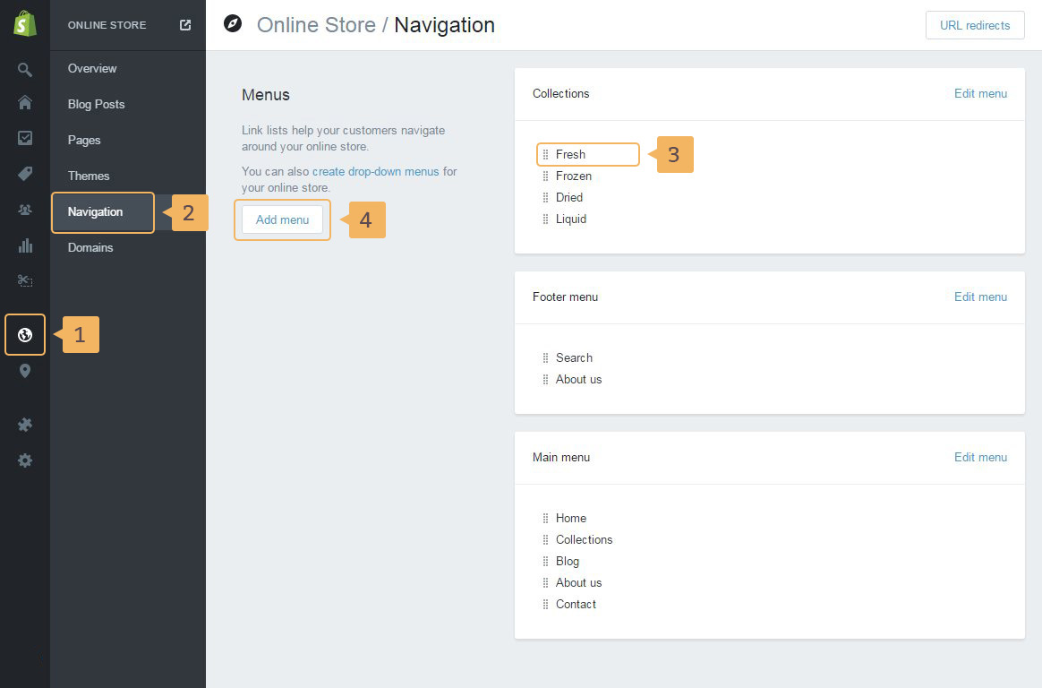Screen dimensions: 1042x688
Task: Open search via magnifying glass icon
Action: coord(25,69)
